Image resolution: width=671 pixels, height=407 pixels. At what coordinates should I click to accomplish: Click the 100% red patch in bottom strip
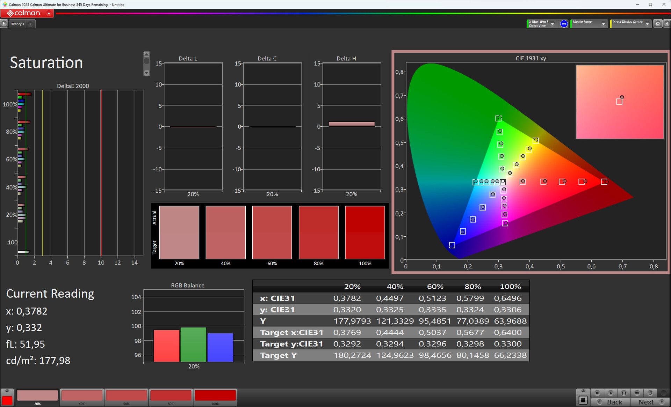(215, 397)
